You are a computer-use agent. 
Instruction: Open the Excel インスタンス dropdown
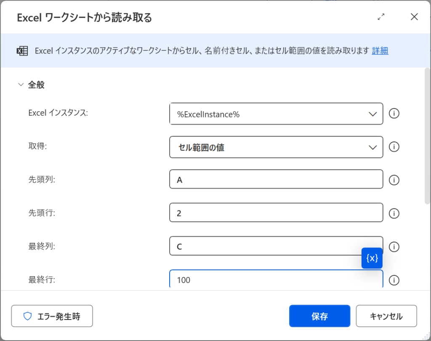point(276,114)
